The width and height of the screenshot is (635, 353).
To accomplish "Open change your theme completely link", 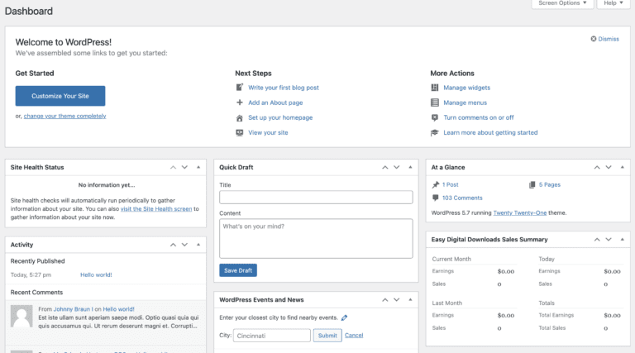I will tap(64, 116).
